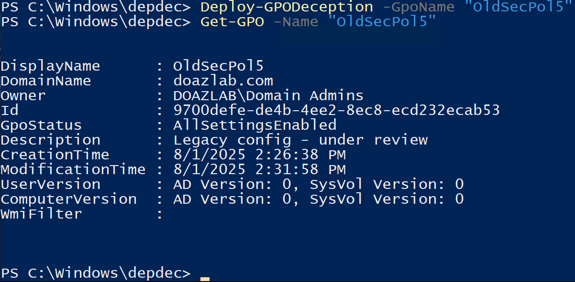Click the Get-GPO command text
575x282 pixels.
click(232, 22)
